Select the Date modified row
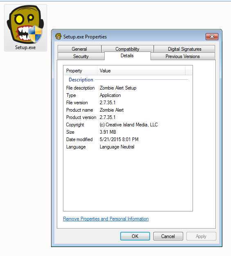The width and height of the screenshot is (231, 256). point(128,139)
